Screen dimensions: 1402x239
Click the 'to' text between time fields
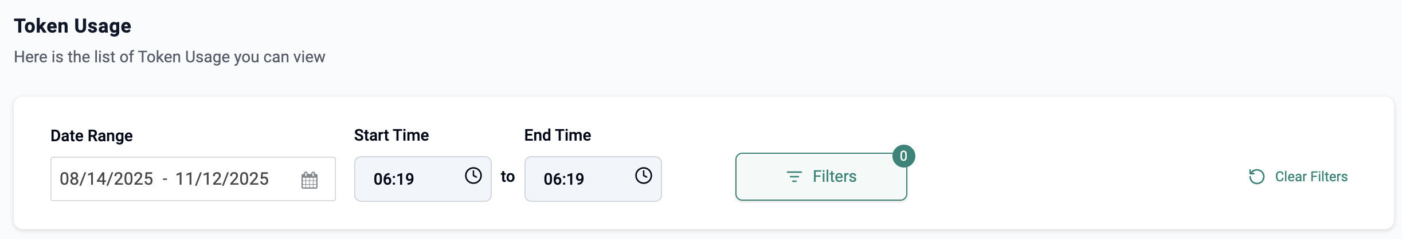pos(508,177)
